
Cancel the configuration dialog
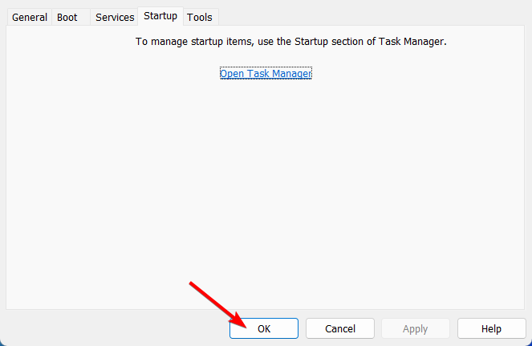340,328
